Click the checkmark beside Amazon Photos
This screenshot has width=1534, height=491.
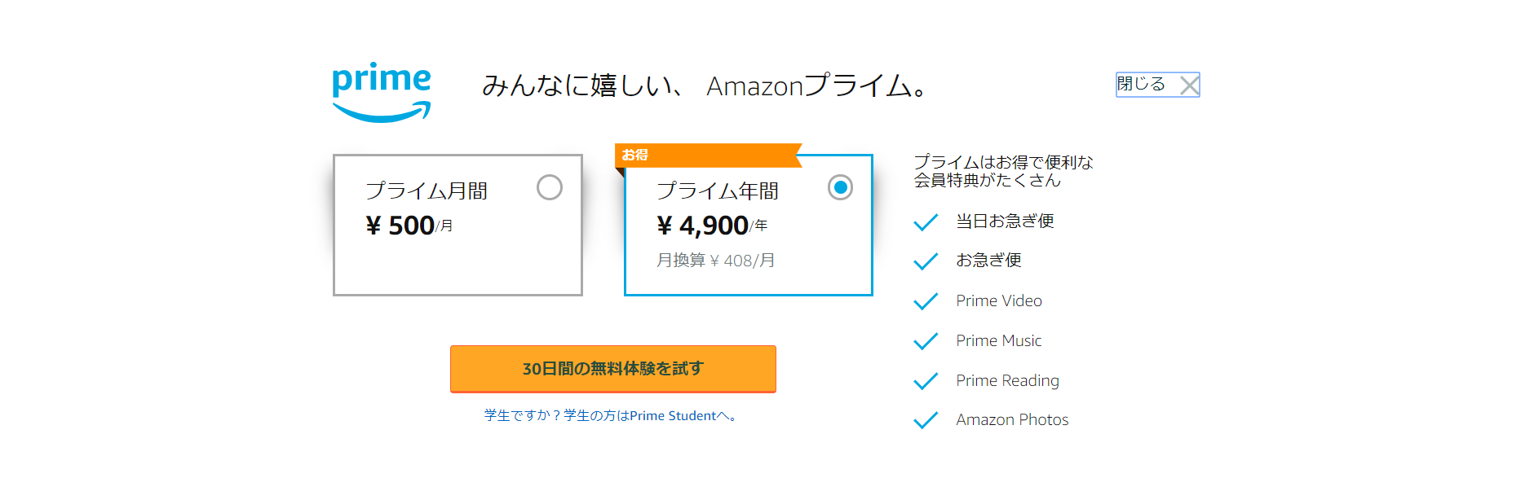926,420
